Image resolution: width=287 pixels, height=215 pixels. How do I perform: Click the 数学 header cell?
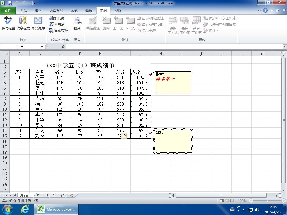click(x=60, y=72)
